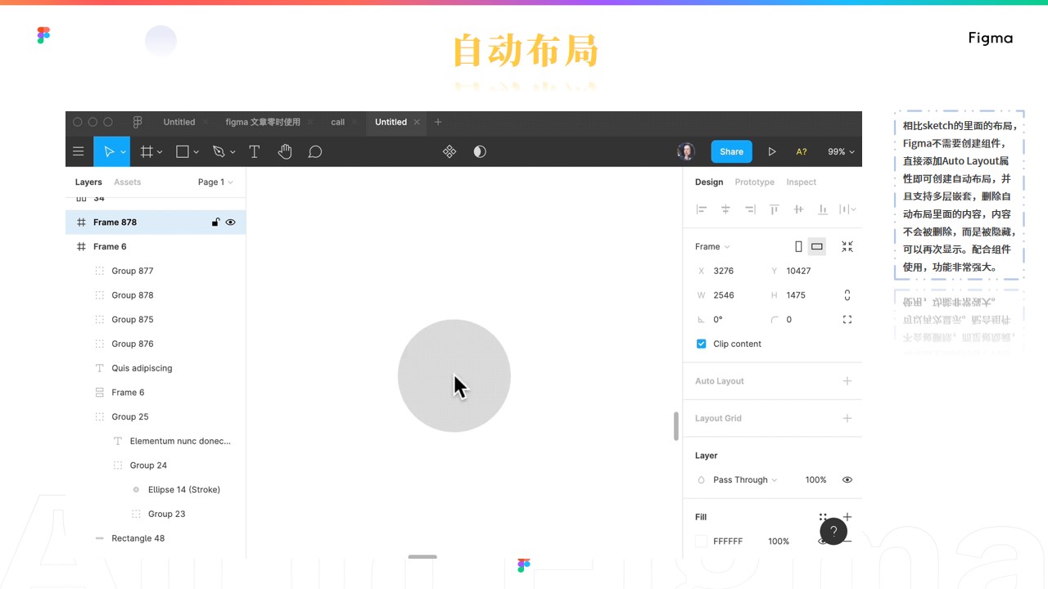Select the Text tool

[254, 151]
